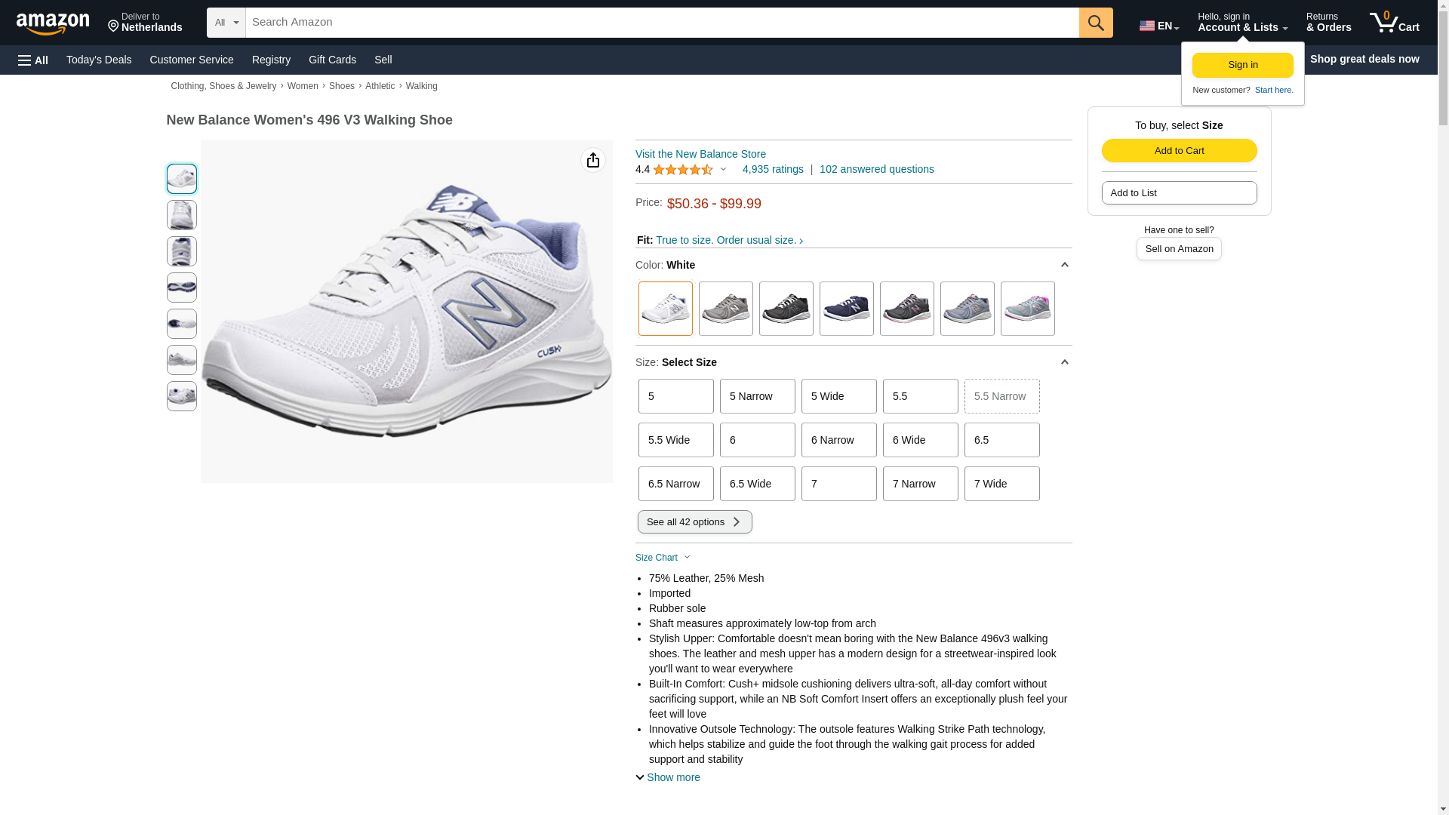Select size 6.5 Narrow
Screen dimensions: 1449x815
point(675,484)
